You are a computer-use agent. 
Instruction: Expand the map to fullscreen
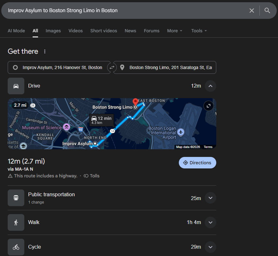point(208,106)
